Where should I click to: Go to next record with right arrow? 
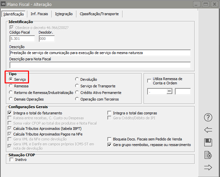point(208,167)
